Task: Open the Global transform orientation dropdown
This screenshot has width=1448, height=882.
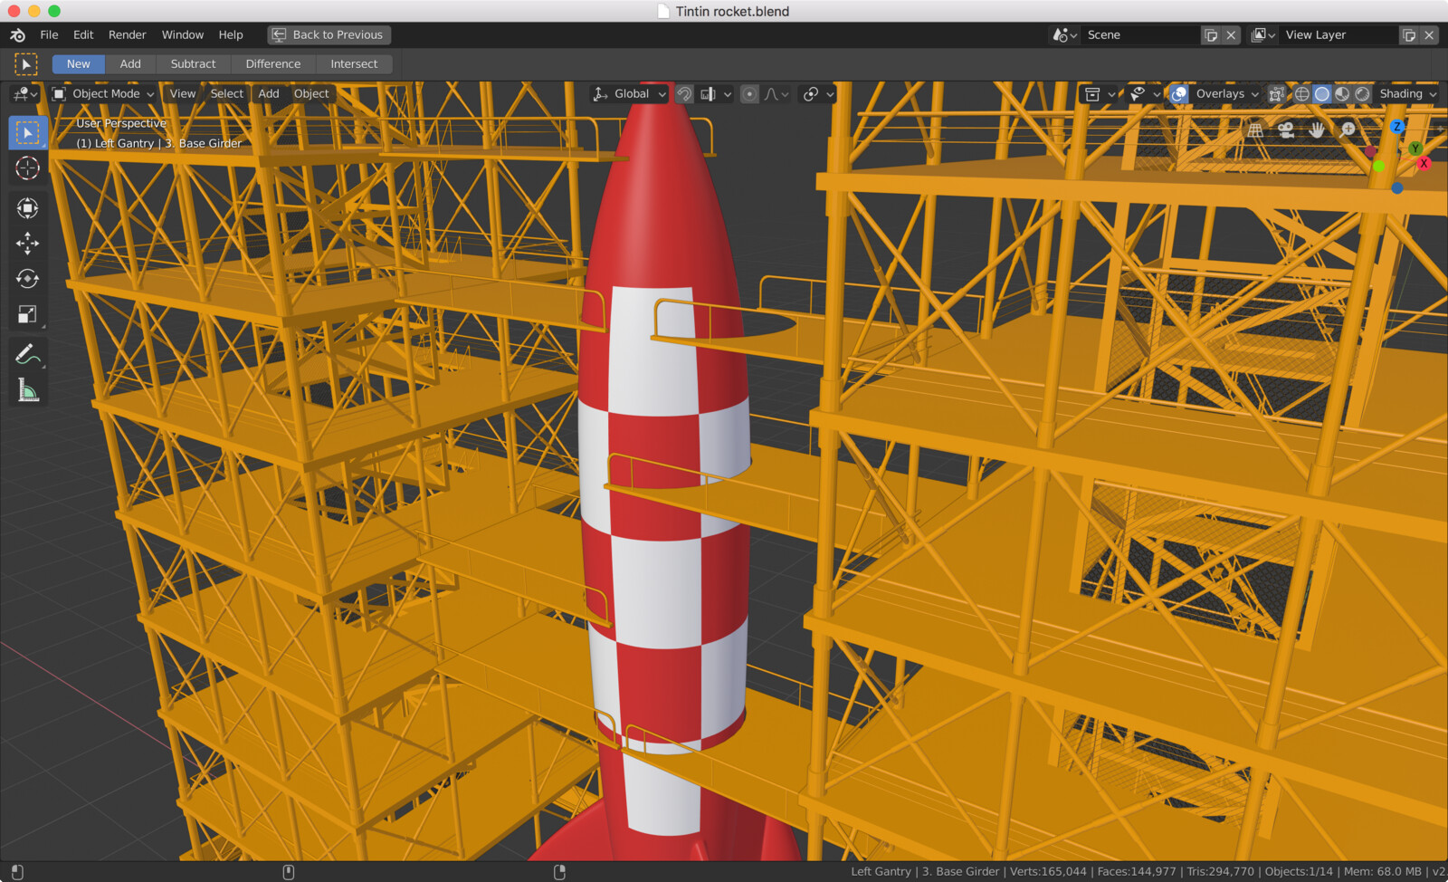Action: tap(629, 93)
